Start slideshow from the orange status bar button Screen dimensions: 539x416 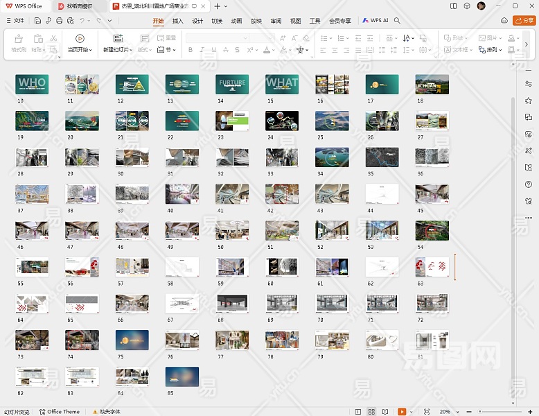click(x=402, y=412)
